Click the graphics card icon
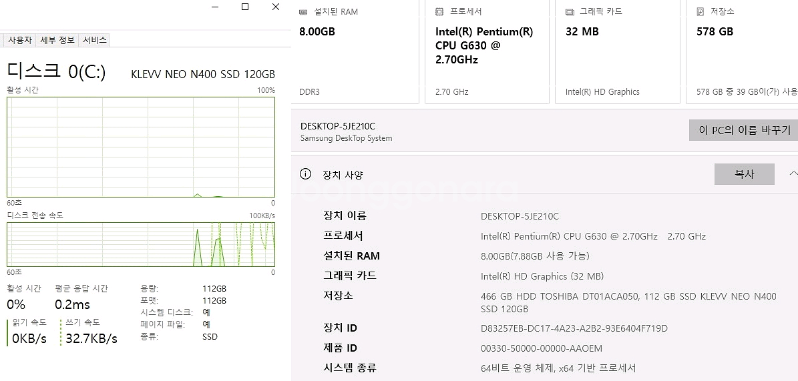 (x=570, y=12)
